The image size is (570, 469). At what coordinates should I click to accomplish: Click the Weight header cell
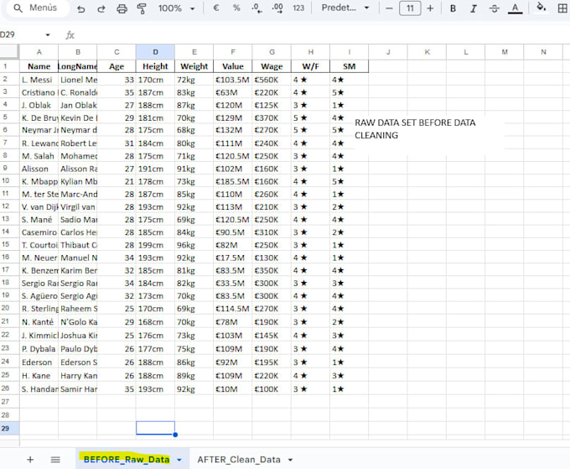point(194,66)
